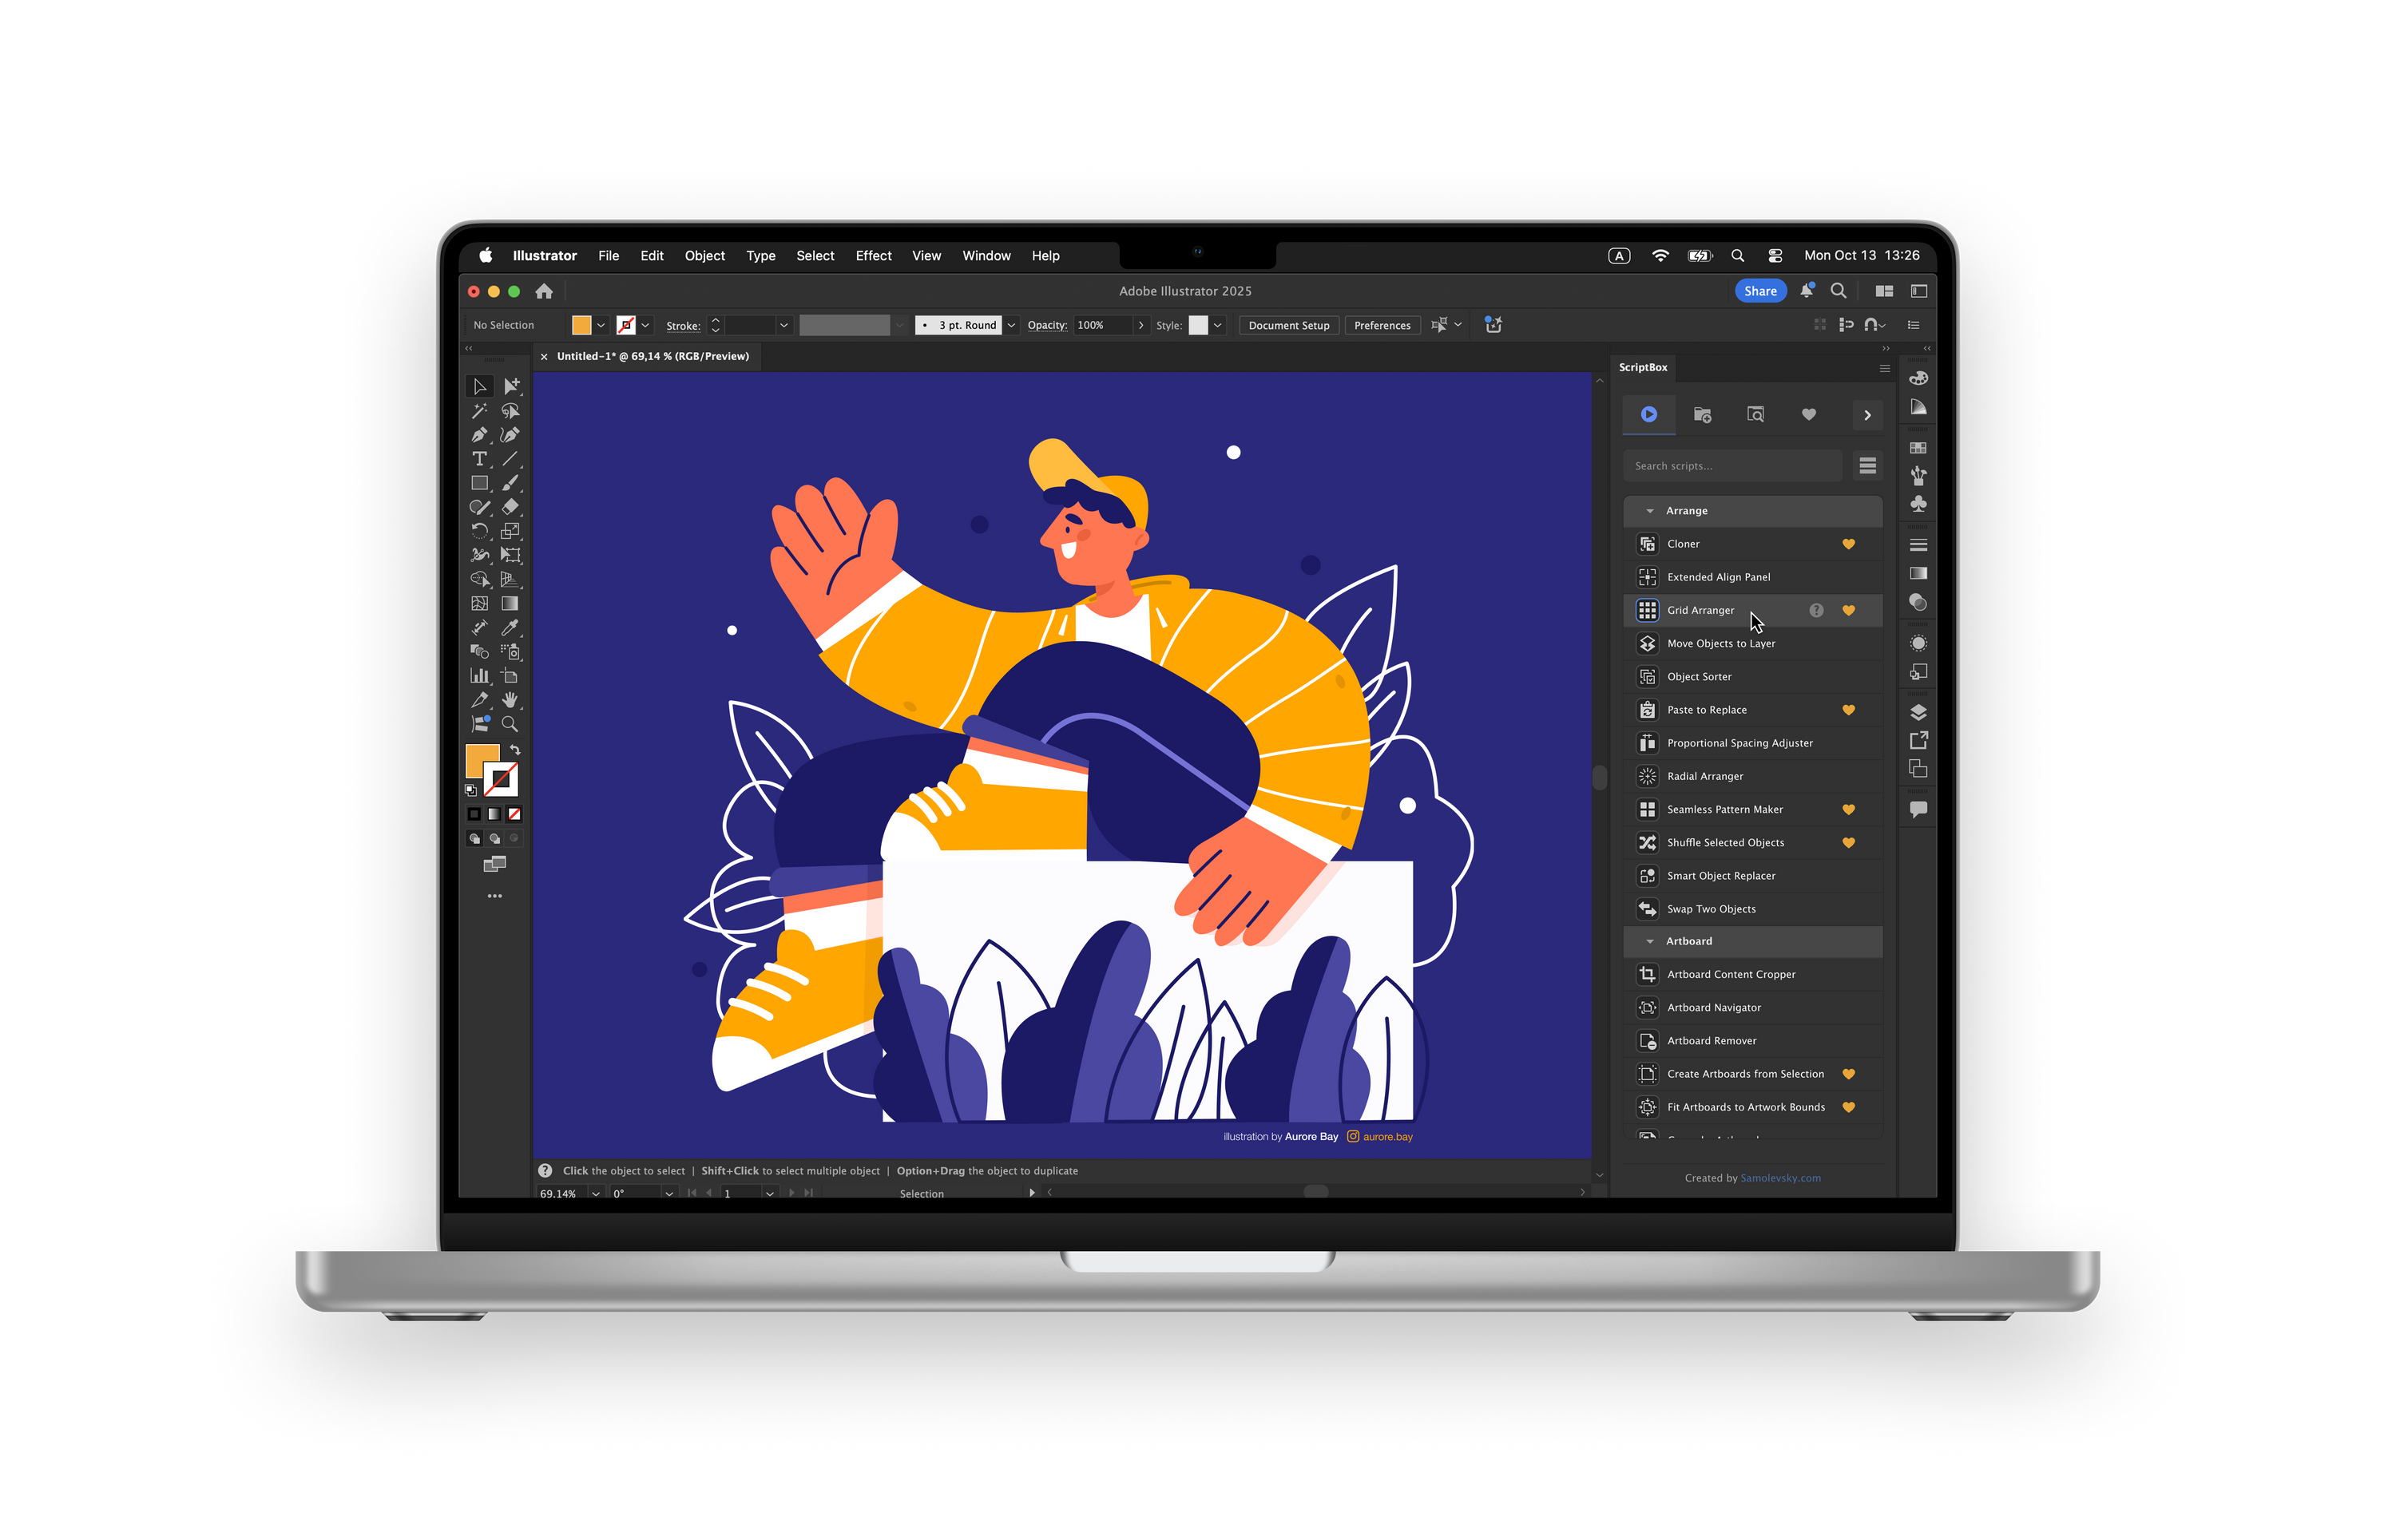Select the Pen tool

pyautogui.click(x=479, y=435)
